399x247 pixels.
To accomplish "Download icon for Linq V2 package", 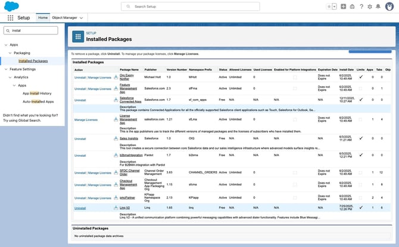I will (x=116, y=208).
